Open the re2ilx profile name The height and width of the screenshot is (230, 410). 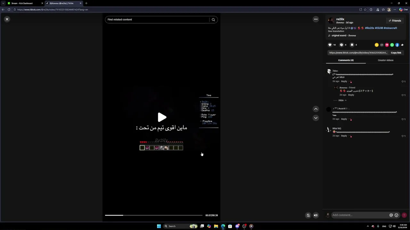pos(340,19)
